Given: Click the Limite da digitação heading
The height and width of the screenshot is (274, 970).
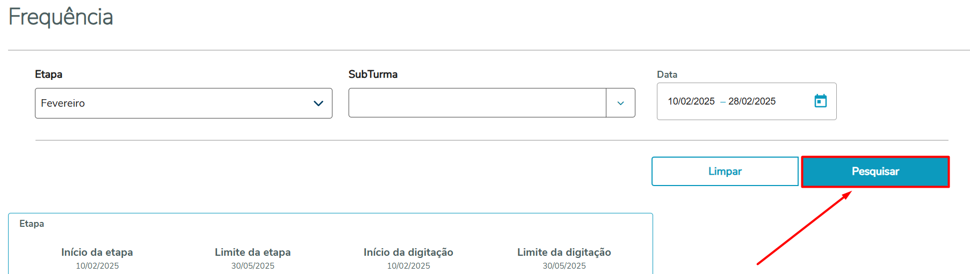Looking at the screenshot, I should click(x=564, y=252).
